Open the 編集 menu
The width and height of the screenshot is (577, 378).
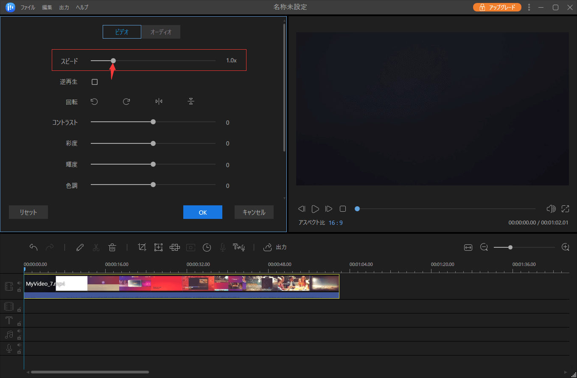47,8
